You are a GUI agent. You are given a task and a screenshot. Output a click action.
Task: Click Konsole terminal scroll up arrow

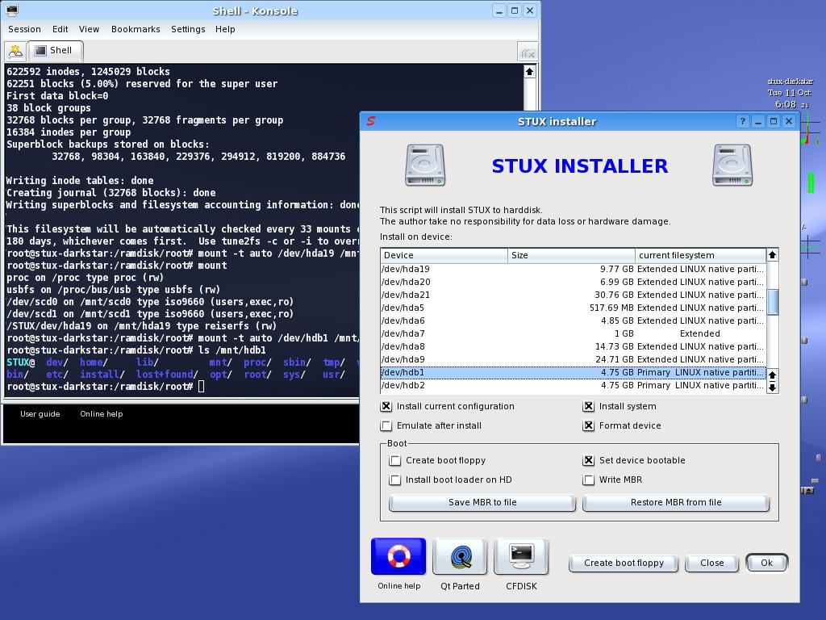[x=529, y=71]
